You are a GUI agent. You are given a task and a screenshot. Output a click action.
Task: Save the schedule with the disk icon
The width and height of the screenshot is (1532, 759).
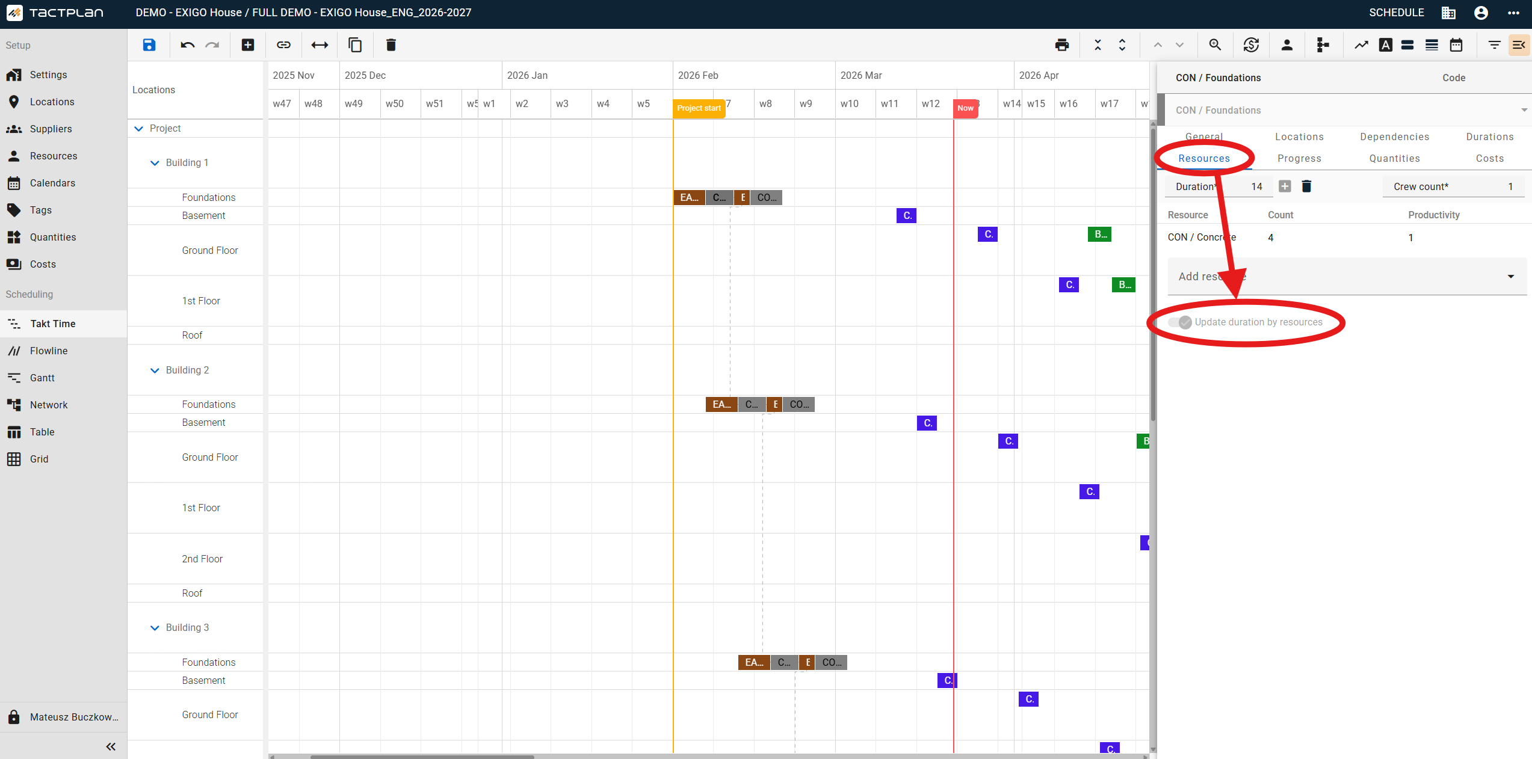pyautogui.click(x=149, y=45)
